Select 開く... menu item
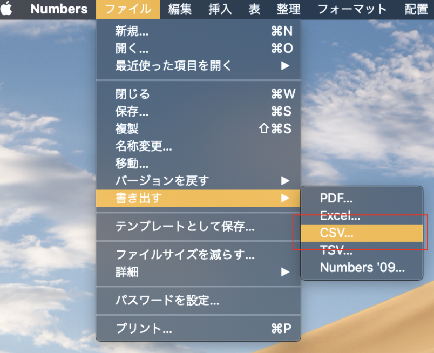Image resolution: width=434 pixels, height=353 pixels. coord(198,48)
